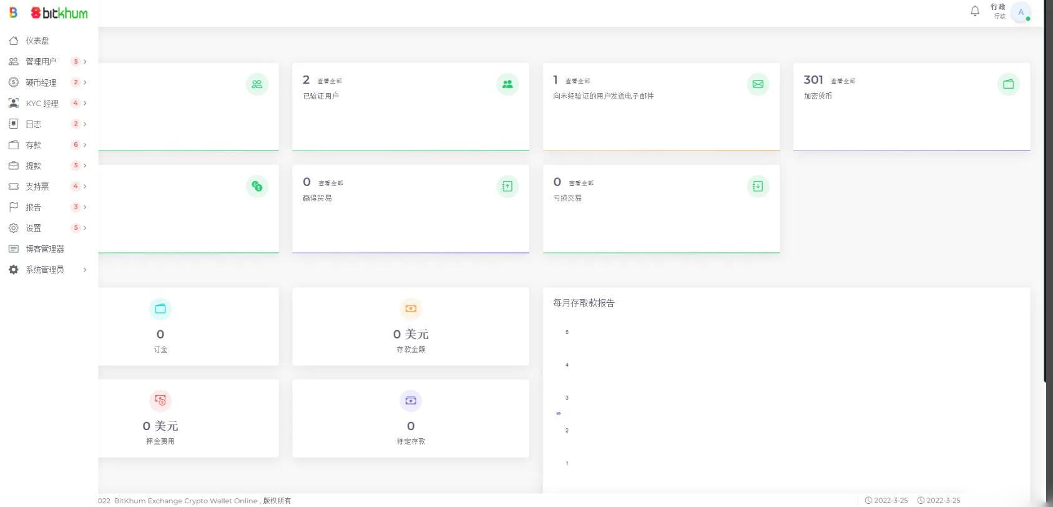This screenshot has width=1053, height=507.
Task: Click the deposit amount icon
Action: tap(410, 308)
